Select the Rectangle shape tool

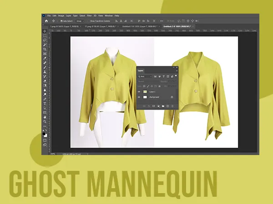[45, 112]
